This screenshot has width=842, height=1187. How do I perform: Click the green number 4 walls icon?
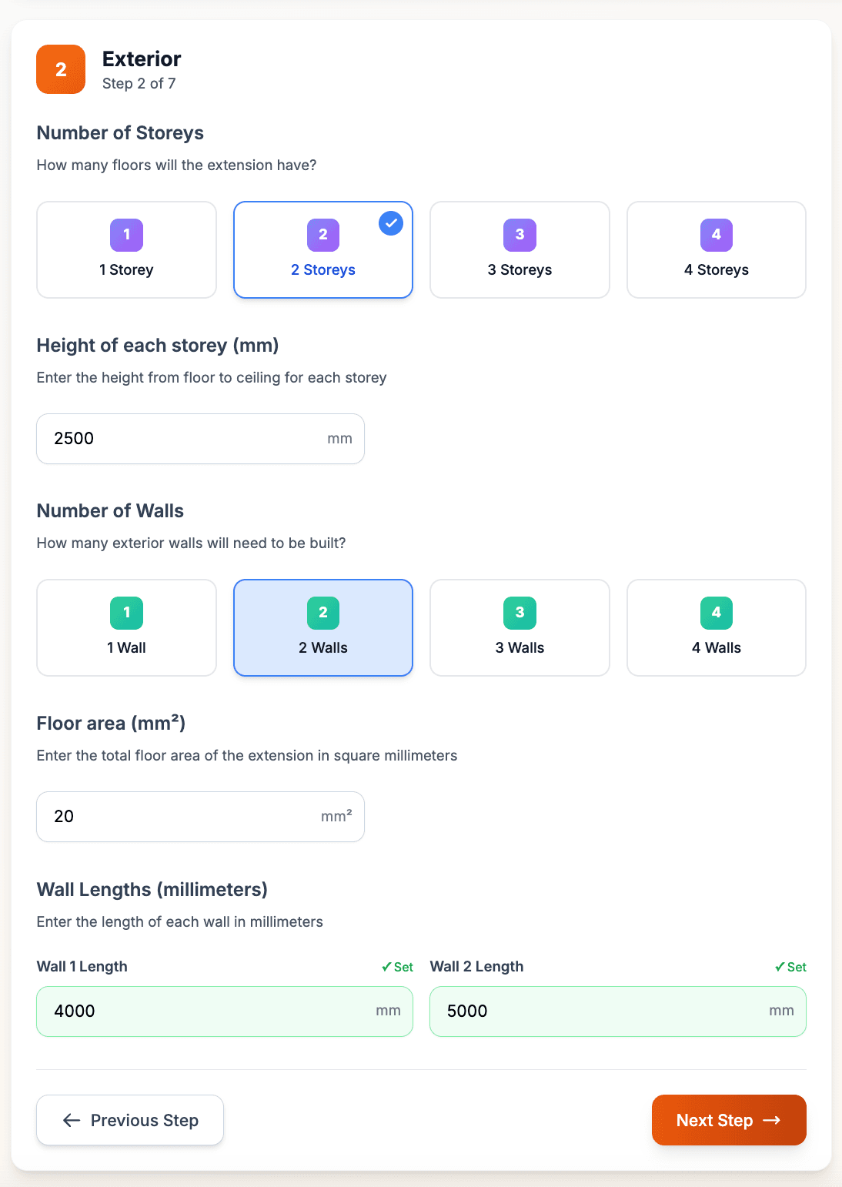tap(717, 613)
